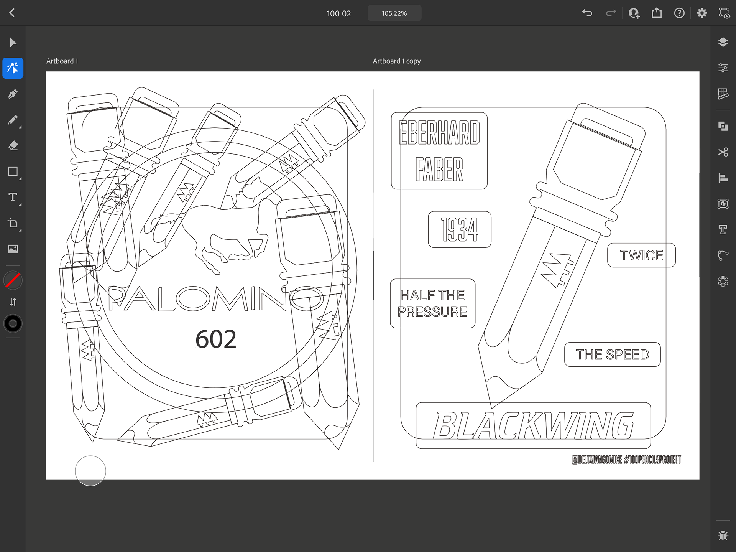Select the 1934 label box
This screenshot has height=552, width=736.
point(460,229)
